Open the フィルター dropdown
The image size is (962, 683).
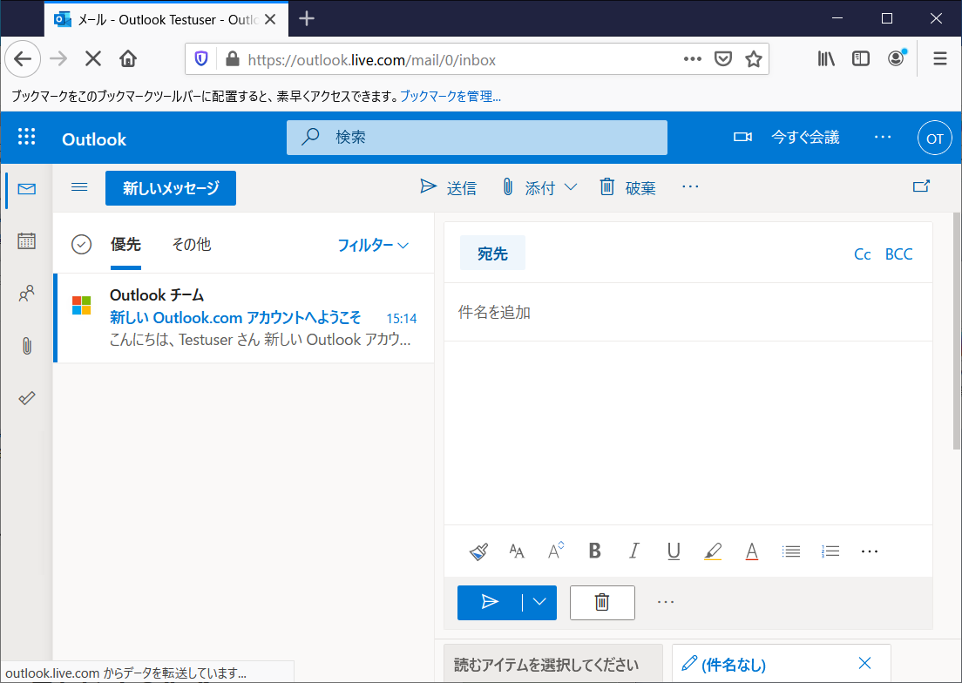(x=374, y=246)
